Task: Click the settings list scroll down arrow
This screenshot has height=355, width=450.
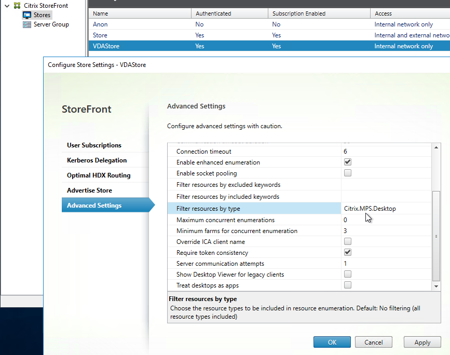Action: click(x=436, y=286)
